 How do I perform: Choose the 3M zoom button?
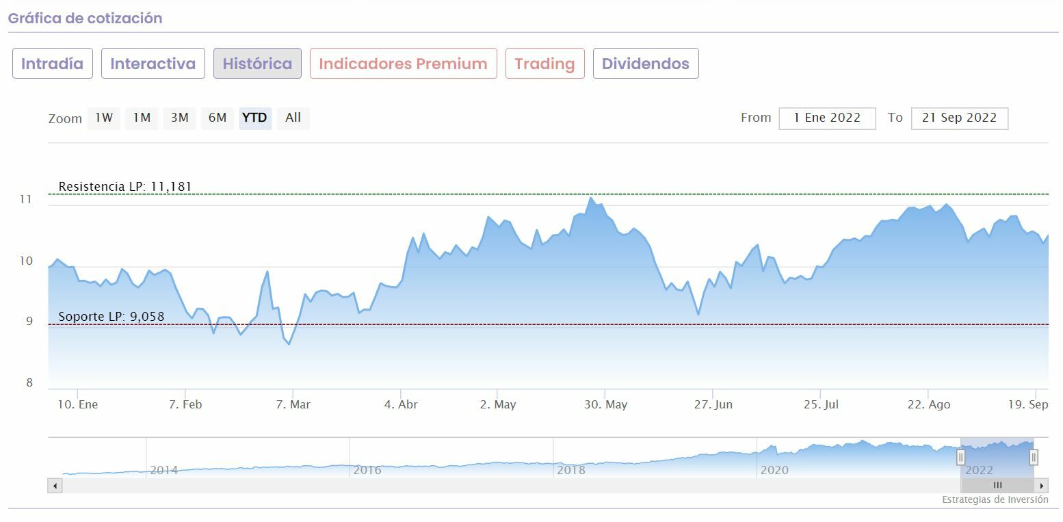(x=179, y=118)
